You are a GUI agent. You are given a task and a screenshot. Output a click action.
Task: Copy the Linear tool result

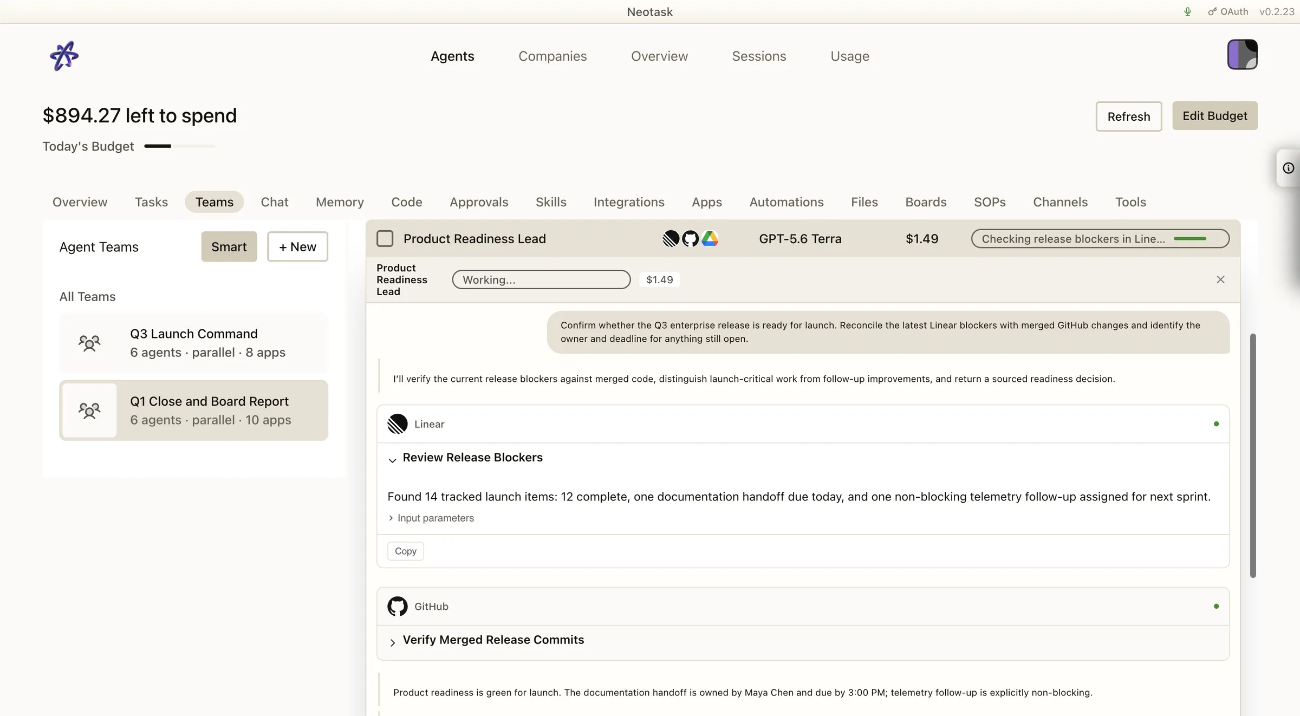click(406, 551)
